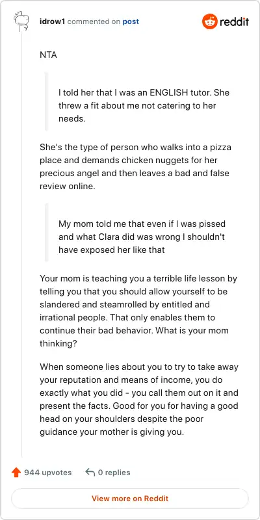
Task: Click the orange Reddit Snoo logo icon
Action: point(209,21)
